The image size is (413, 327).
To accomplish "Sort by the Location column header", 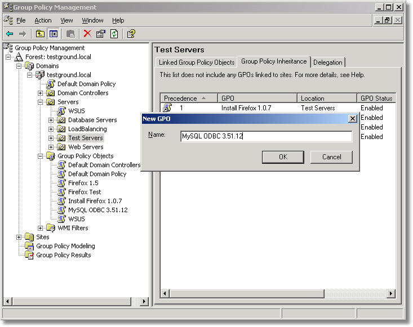I will [327, 98].
